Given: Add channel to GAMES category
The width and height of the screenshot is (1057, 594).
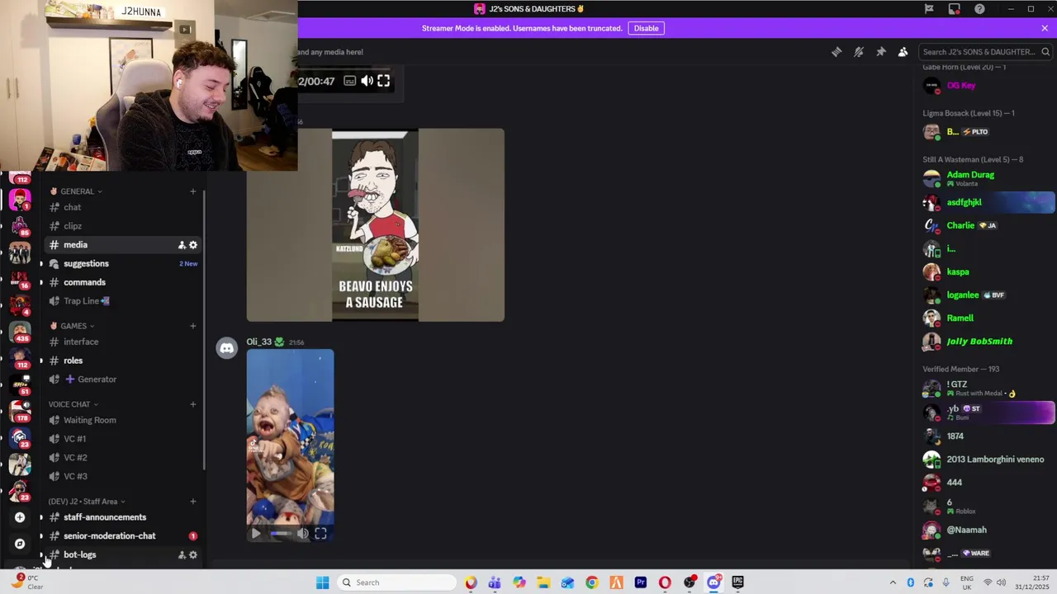Looking at the screenshot, I should (193, 326).
